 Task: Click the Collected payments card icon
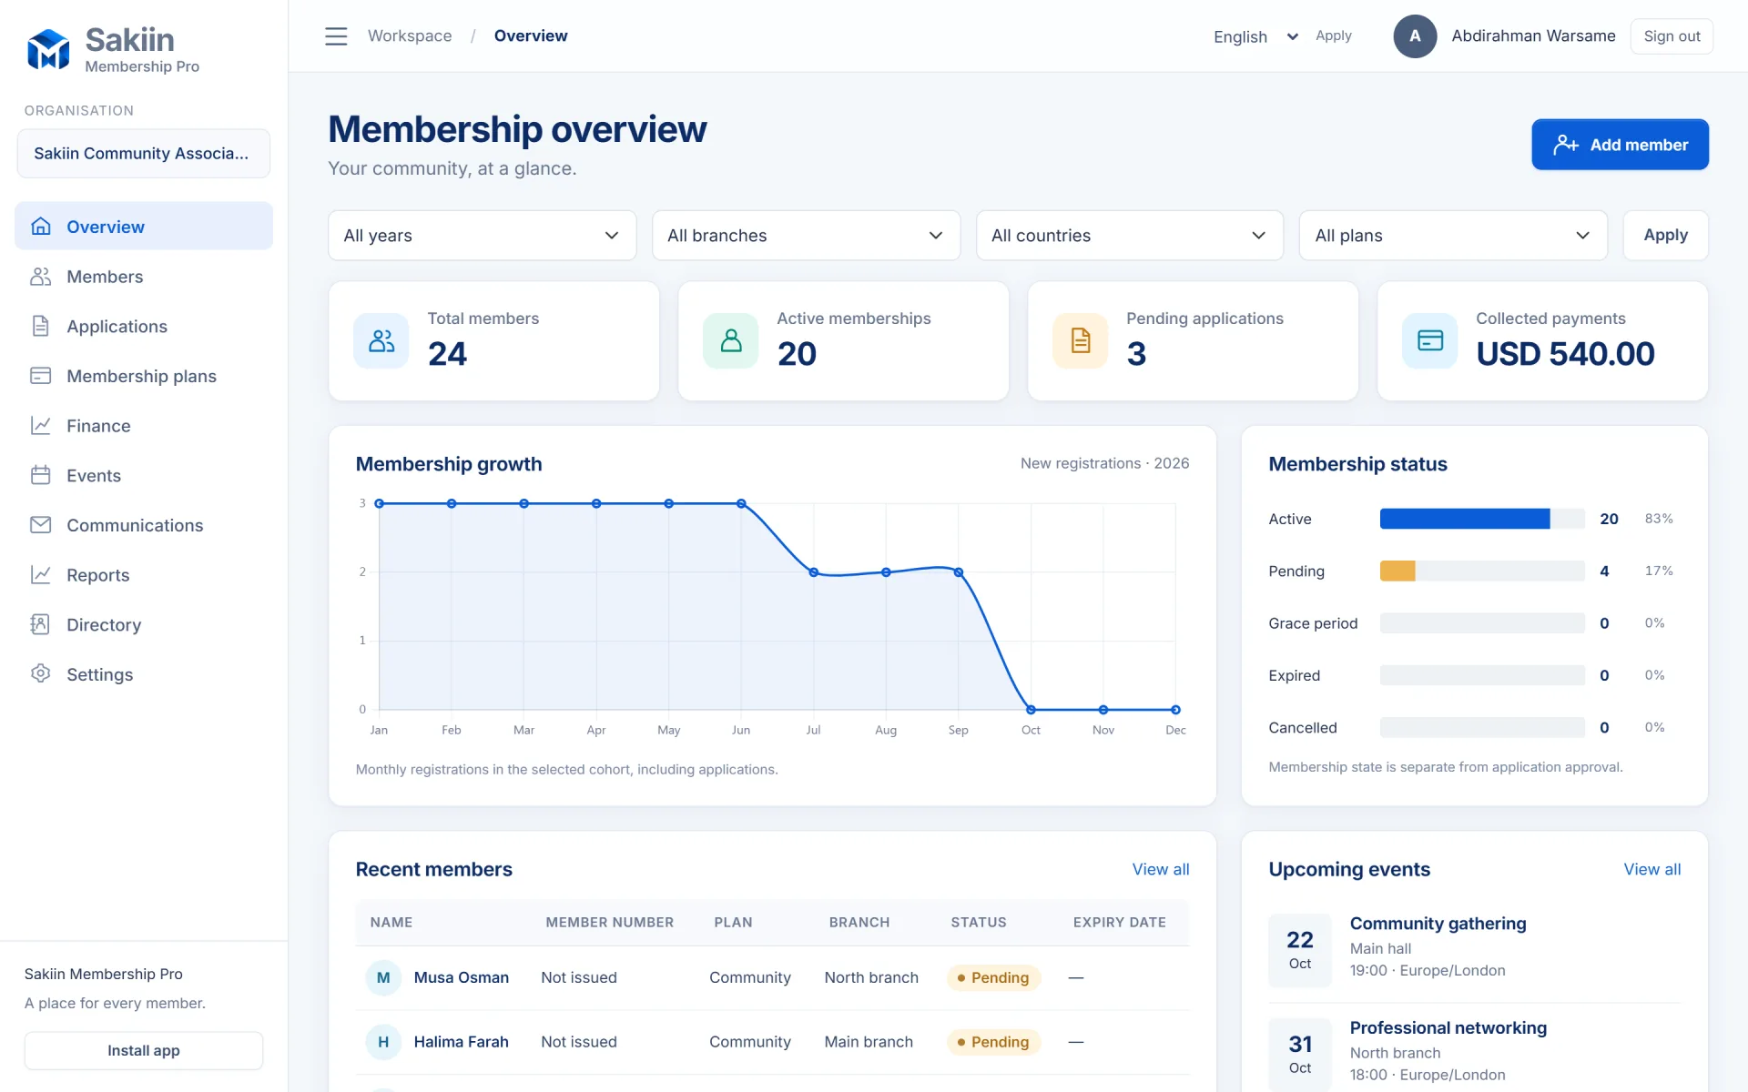1430,341
